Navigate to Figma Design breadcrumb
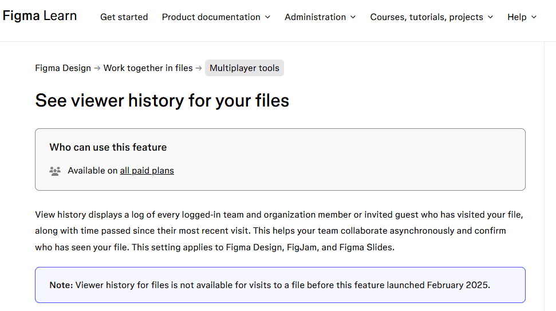This screenshot has height=311, width=556. [x=63, y=68]
